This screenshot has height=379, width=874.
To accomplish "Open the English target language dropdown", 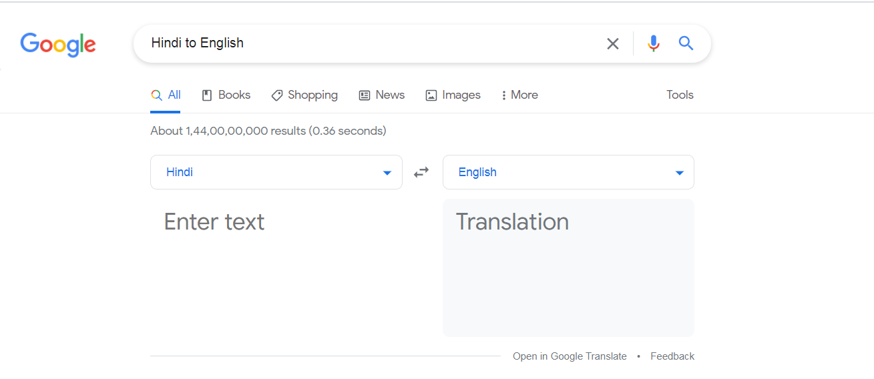I will [x=568, y=172].
